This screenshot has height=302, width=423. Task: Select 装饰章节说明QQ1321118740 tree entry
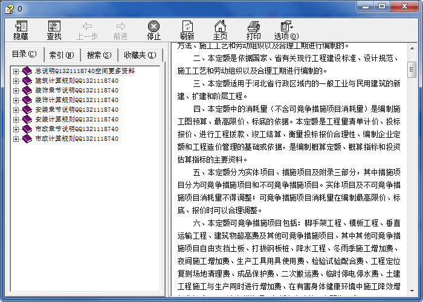pyautogui.click(x=77, y=91)
